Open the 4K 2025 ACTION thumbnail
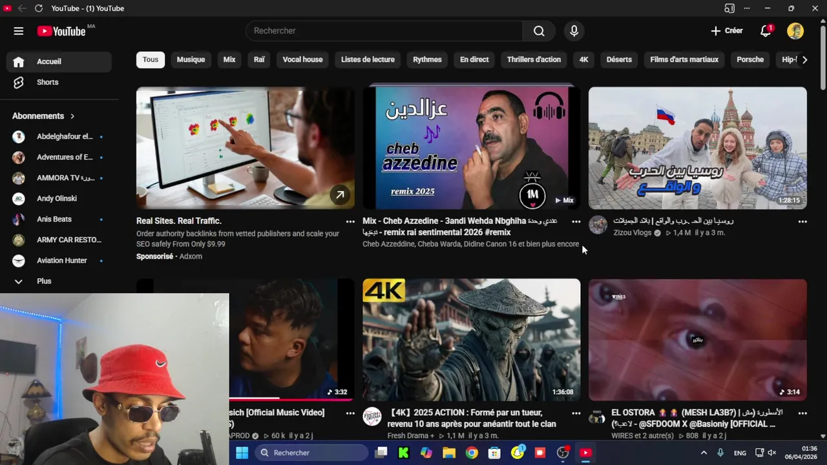Screen dimensions: 827x465 pyautogui.click(x=472, y=340)
